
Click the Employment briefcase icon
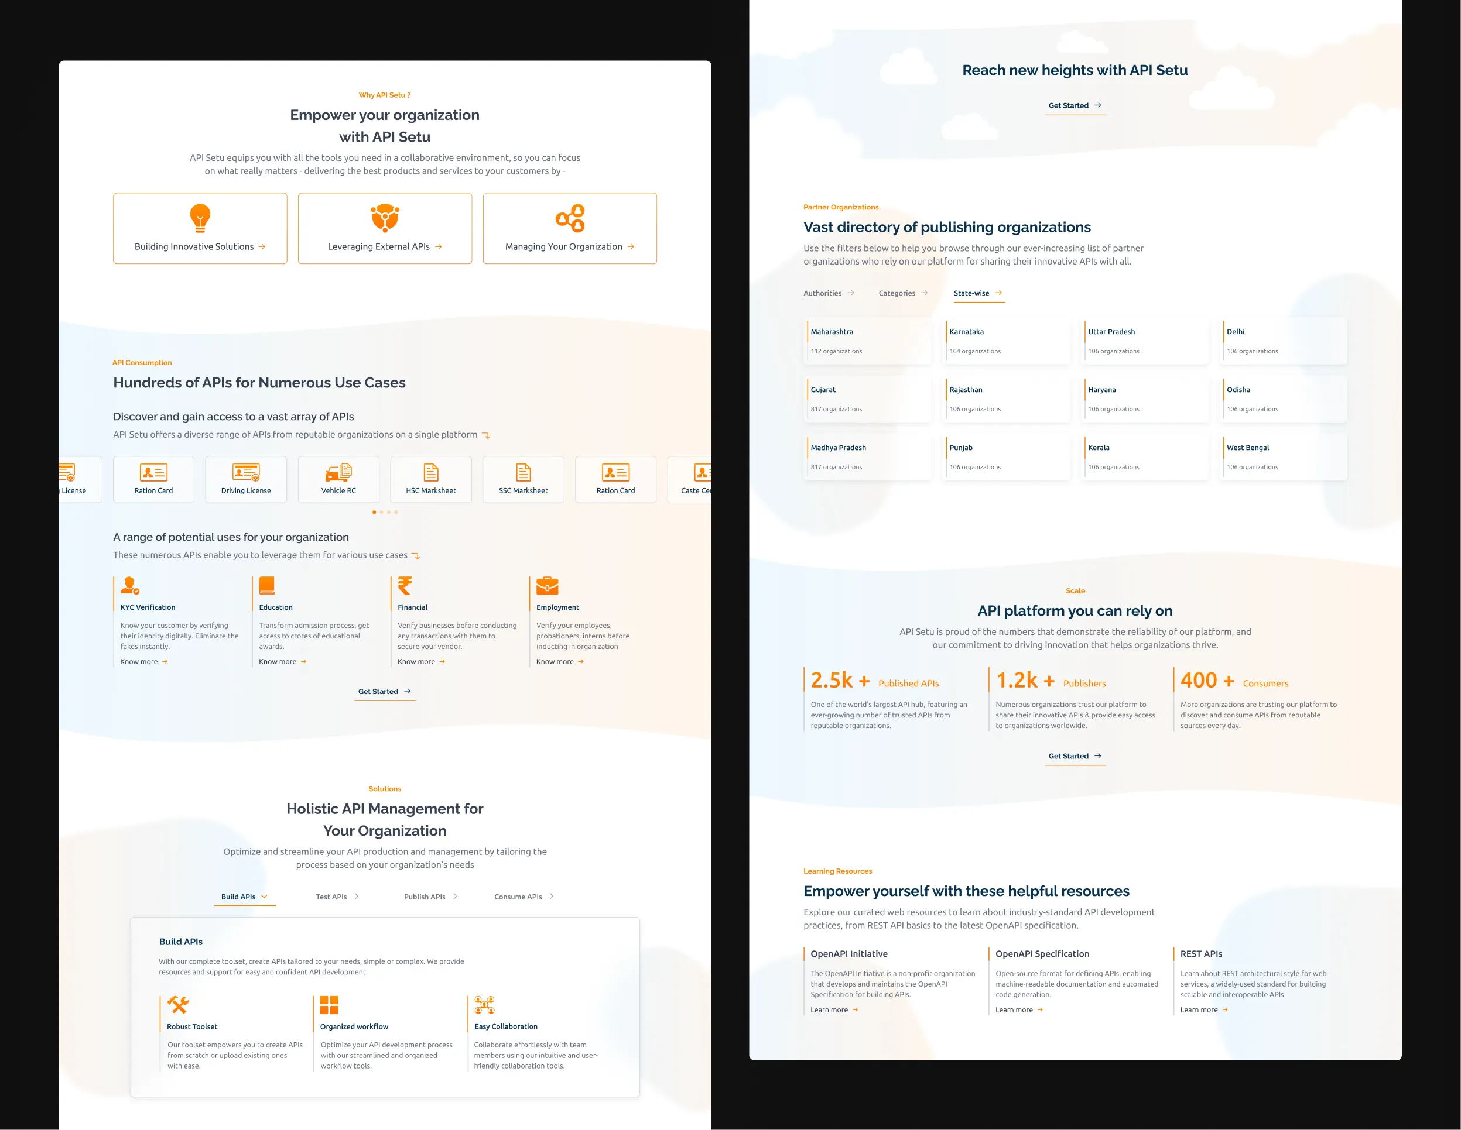click(547, 586)
